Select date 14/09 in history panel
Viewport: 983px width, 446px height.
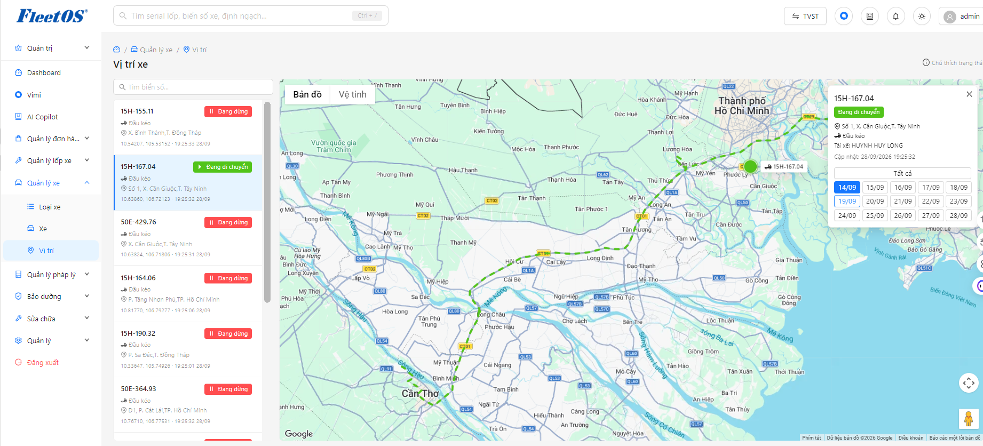[847, 187]
